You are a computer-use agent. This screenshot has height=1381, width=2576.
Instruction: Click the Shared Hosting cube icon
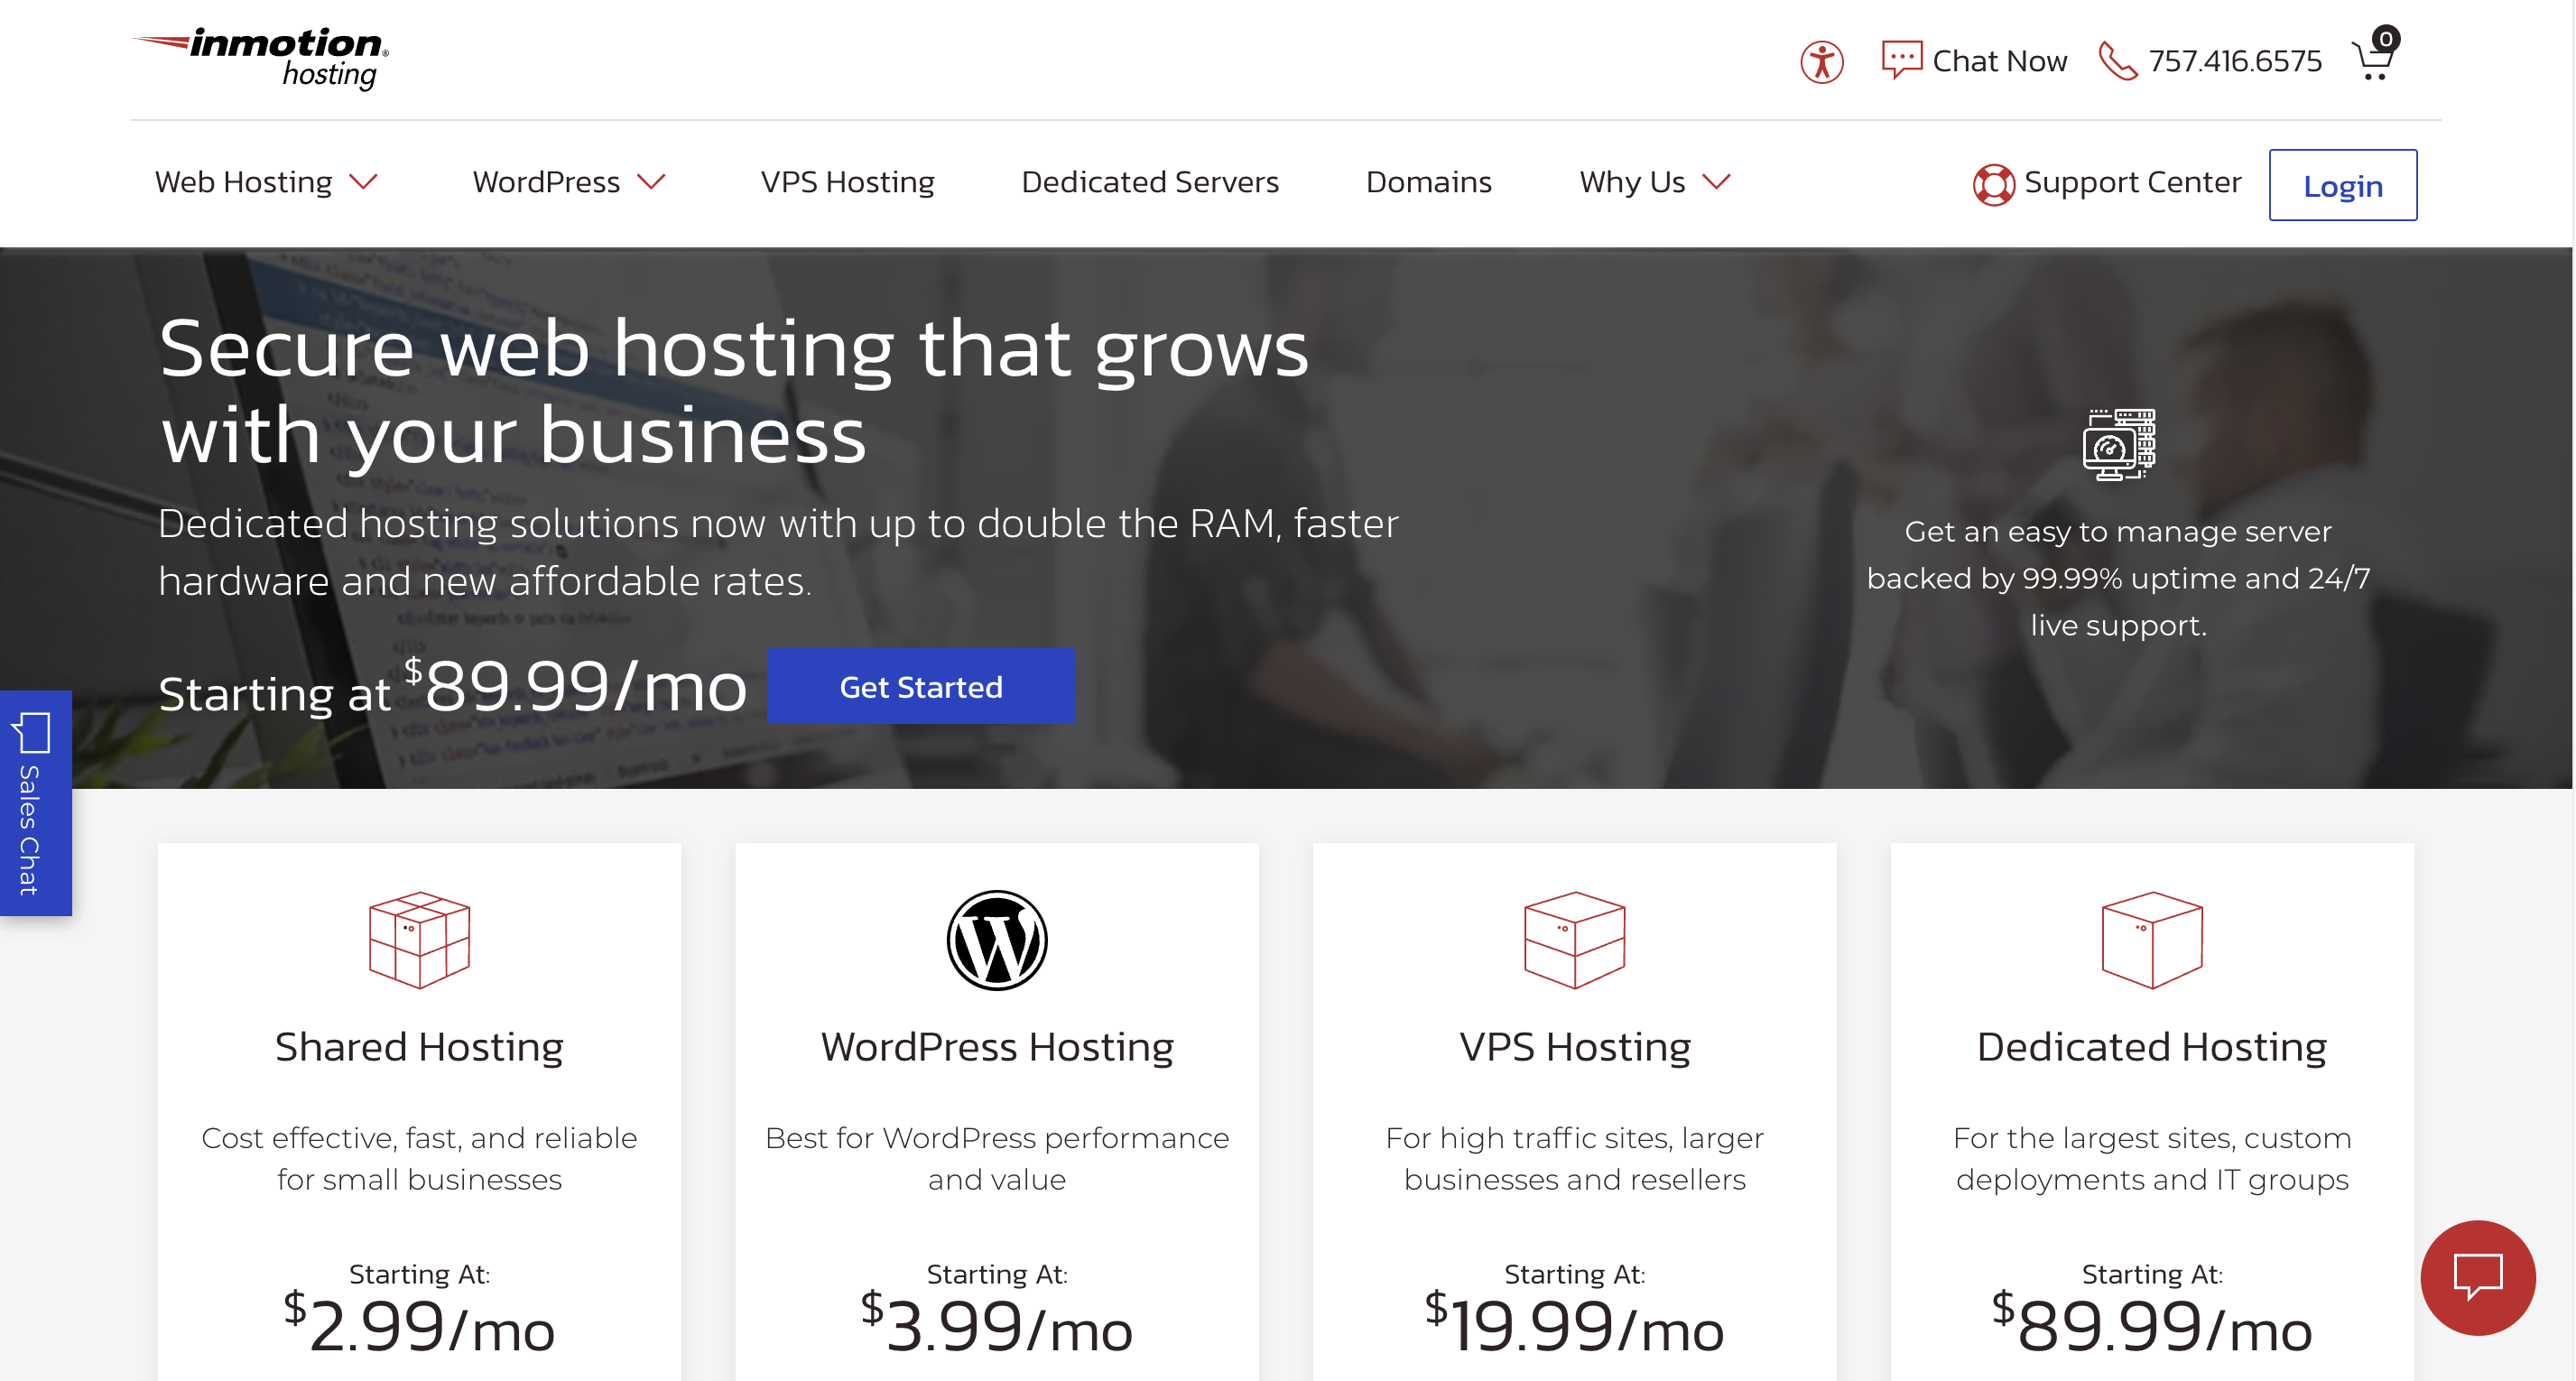(x=419, y=940)
